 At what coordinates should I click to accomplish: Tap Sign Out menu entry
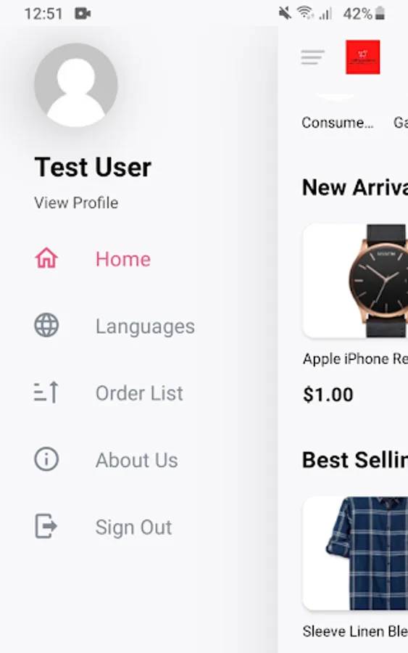133,527
